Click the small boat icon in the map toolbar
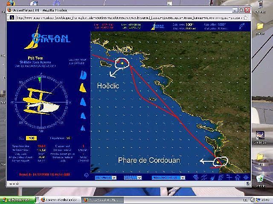Image resolution: width=273 pixels, height=204 pixels. tap(212, 178)
